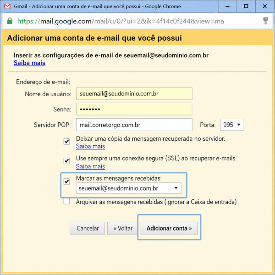The width and height of the screenshot is (275, 275).
Task: Click the 'Senha:' label
Action: coord(62,109)
